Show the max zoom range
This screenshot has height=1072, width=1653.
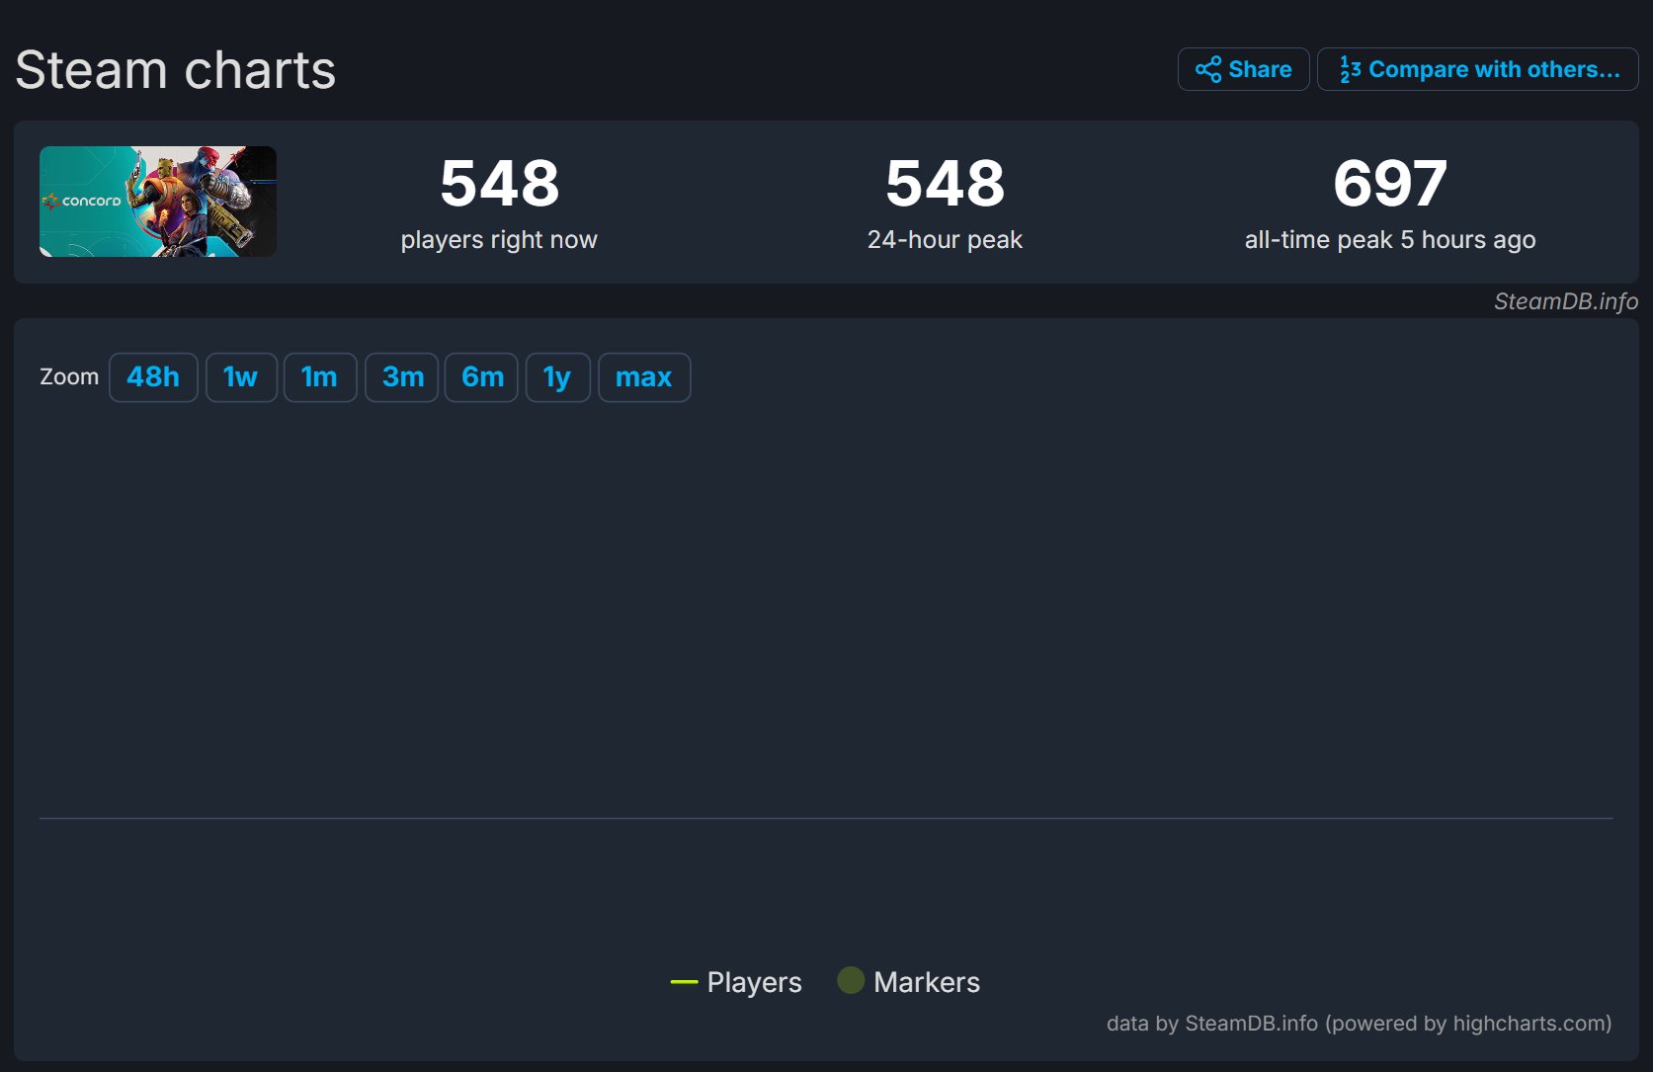(x=644, y=377)
